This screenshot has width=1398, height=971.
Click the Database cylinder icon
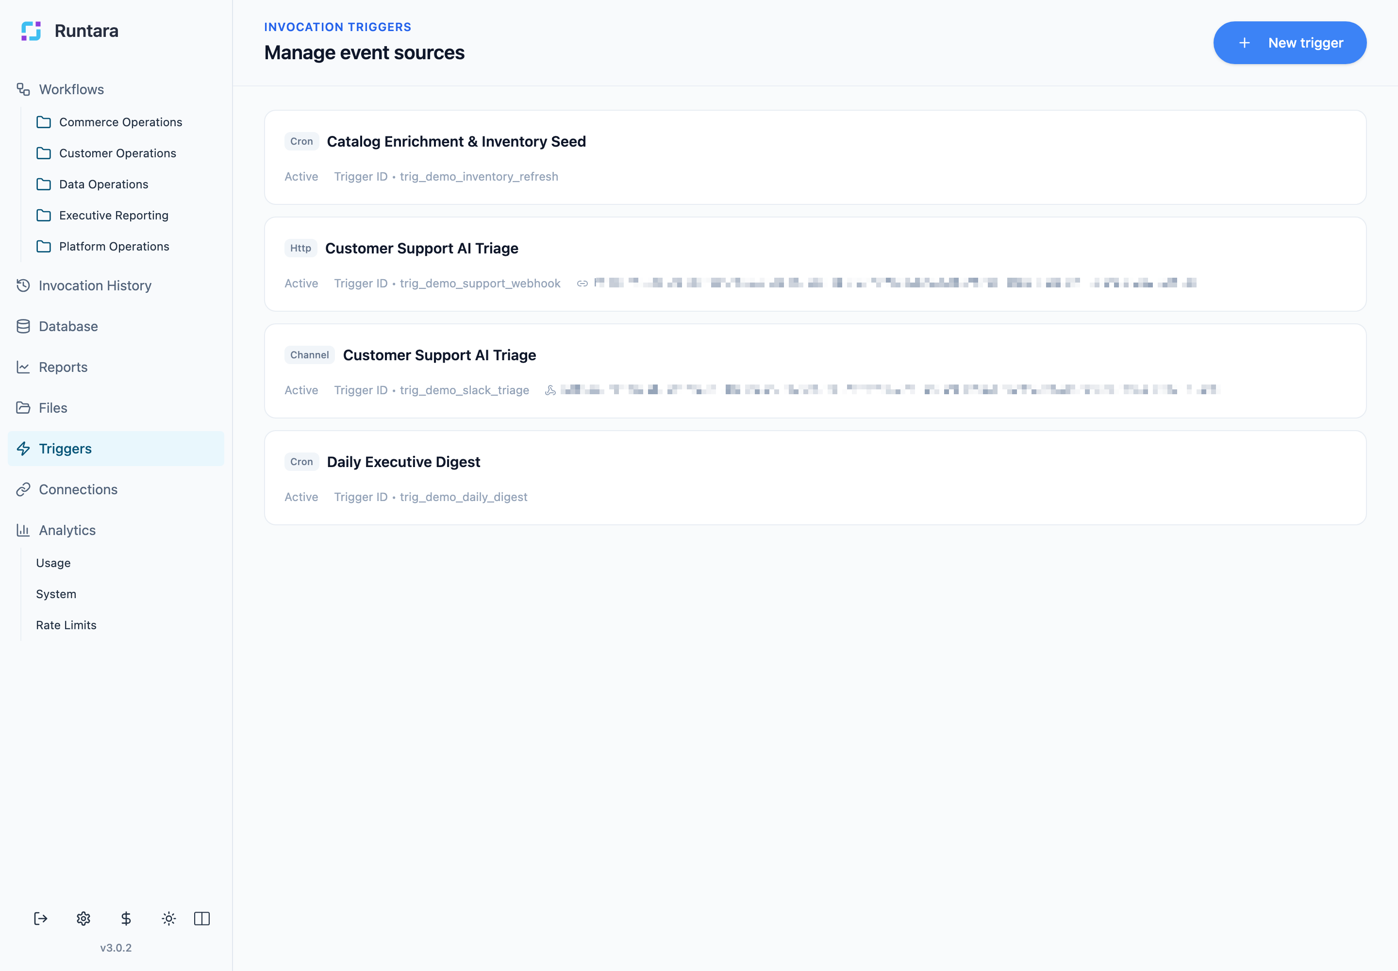coord(23,326)
